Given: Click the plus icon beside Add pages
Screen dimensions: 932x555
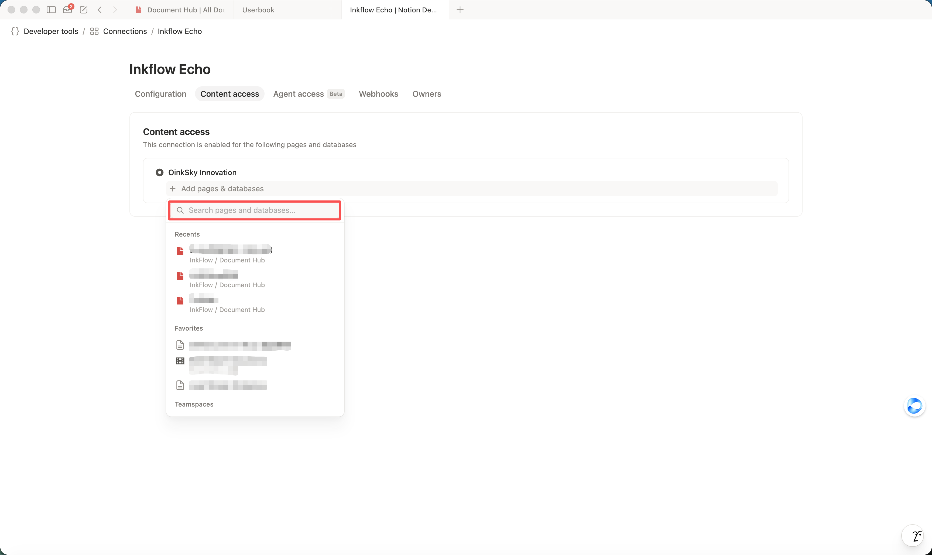Looking at the screenshot, I should pos(173,189).
